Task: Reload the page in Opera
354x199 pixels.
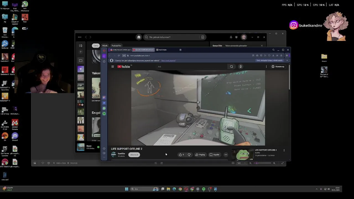Action: [119, 56]
